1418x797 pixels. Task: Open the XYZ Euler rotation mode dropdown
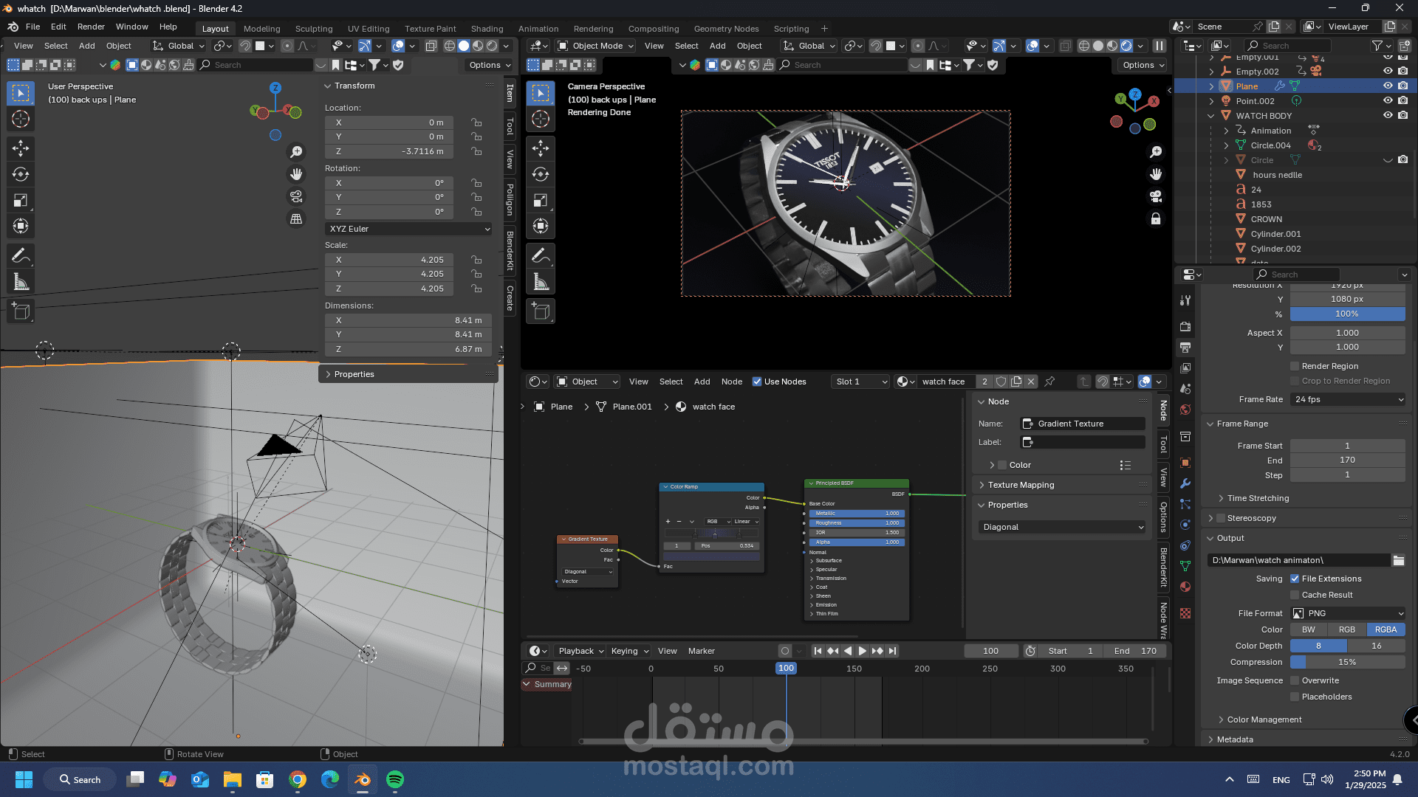(408, 229)
